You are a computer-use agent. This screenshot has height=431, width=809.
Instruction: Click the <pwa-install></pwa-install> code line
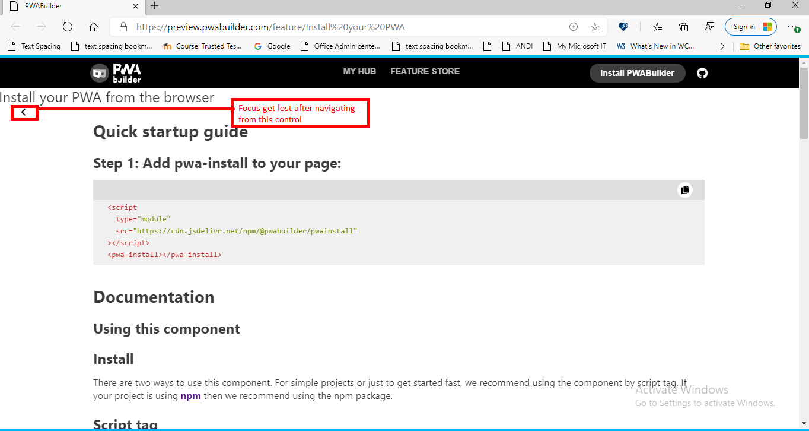pos(164,255)
